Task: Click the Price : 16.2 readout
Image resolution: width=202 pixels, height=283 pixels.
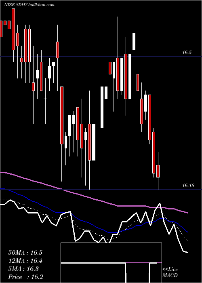Action: click(26, 277)
